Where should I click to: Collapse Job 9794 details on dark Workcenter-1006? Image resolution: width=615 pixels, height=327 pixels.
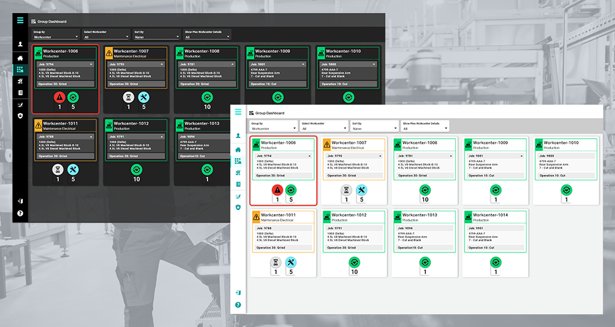95,64
